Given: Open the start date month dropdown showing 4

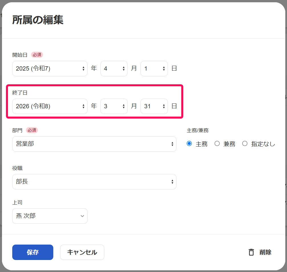Looking at the screenshot, I should (114, 68).
